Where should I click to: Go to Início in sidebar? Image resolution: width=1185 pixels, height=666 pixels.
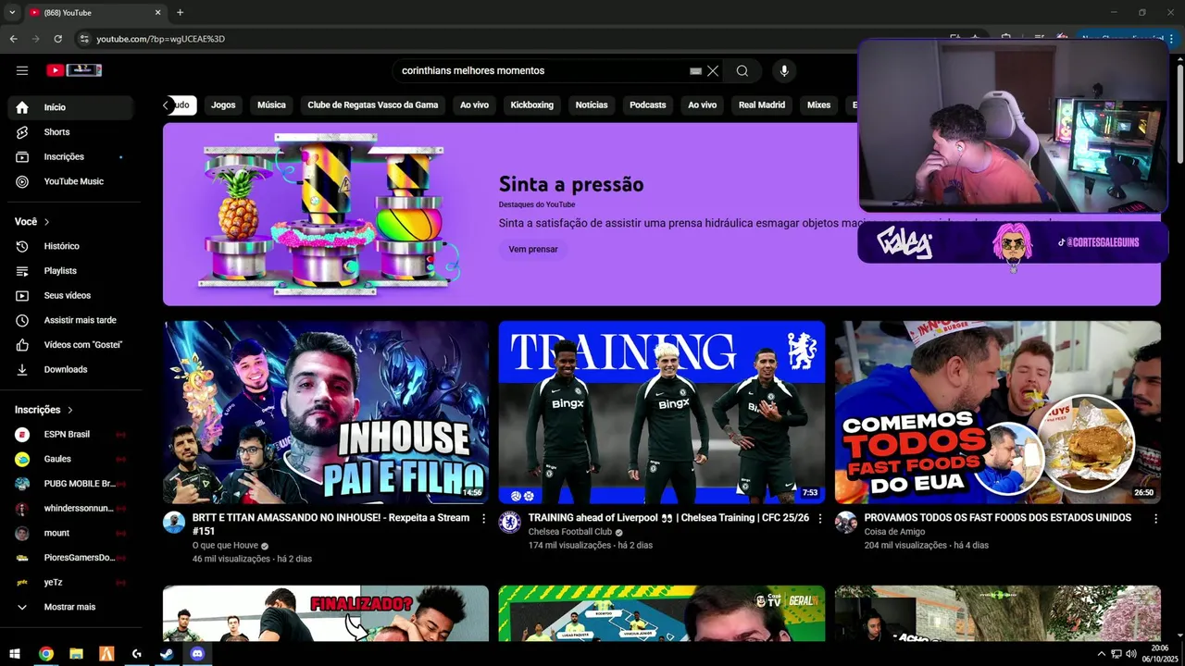coord(70,107)
